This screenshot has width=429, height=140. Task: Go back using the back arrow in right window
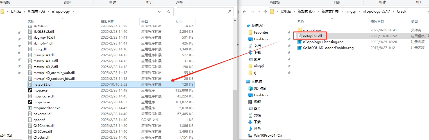pos(244,12)
